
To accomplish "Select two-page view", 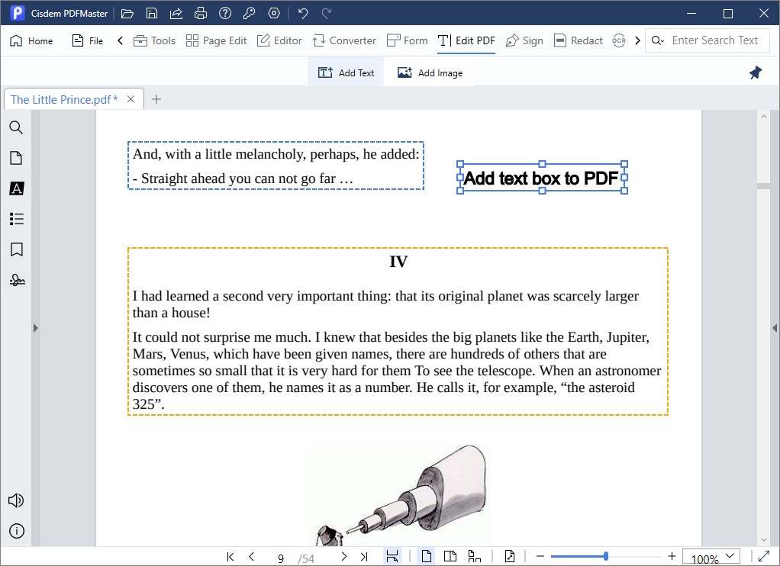I will click(x=450, y=557).
